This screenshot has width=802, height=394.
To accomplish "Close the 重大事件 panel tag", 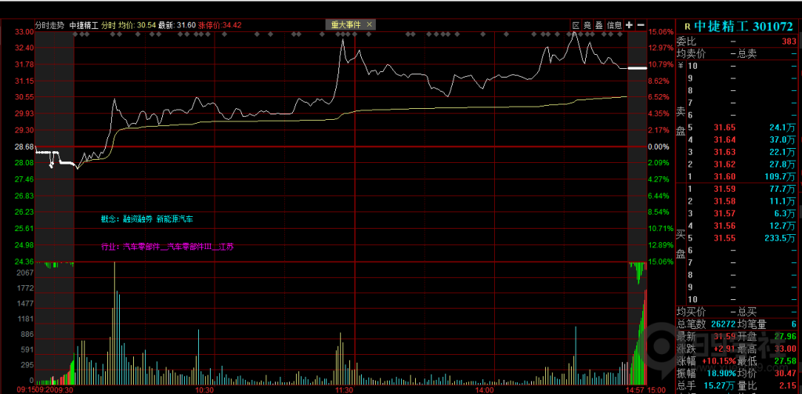I will tap(370, 25).
